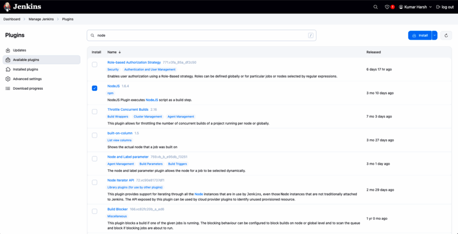Open the security shield alert icon
Viewport: 458px width, 234px height.
[x=387, y=7]
